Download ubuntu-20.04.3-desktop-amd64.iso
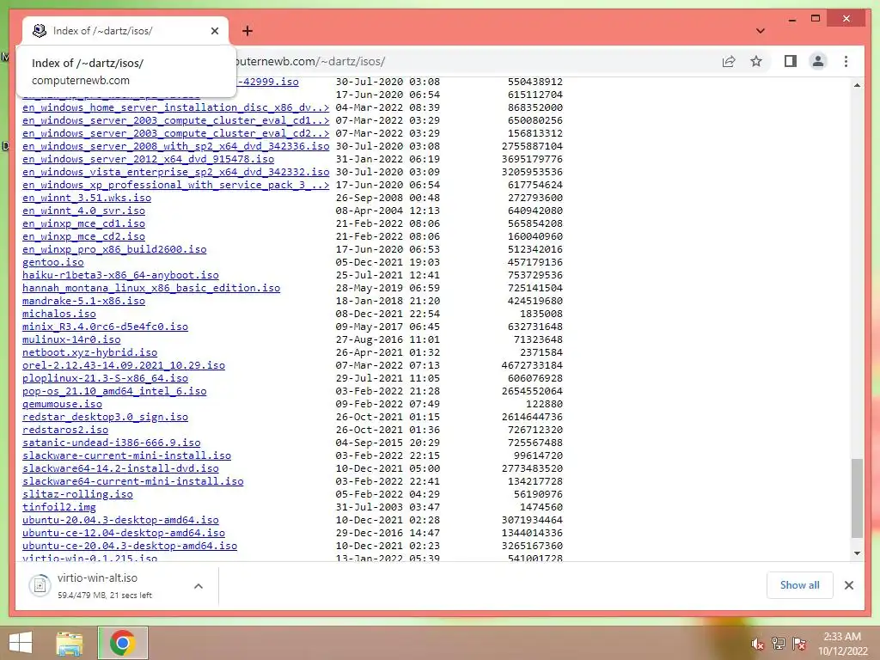The height and width of the screenshot is (660, 880). point(120,520)
